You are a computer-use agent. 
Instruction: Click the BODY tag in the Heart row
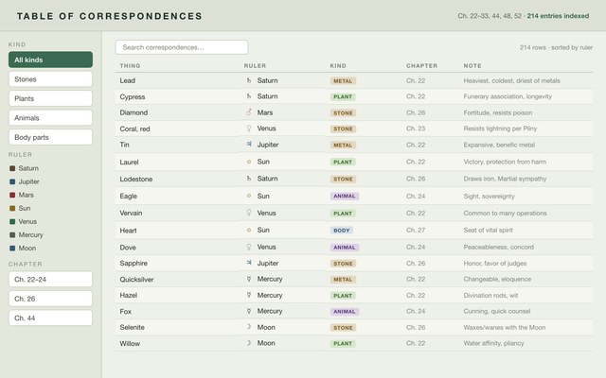pyautogui.click(x=341, y=231)
